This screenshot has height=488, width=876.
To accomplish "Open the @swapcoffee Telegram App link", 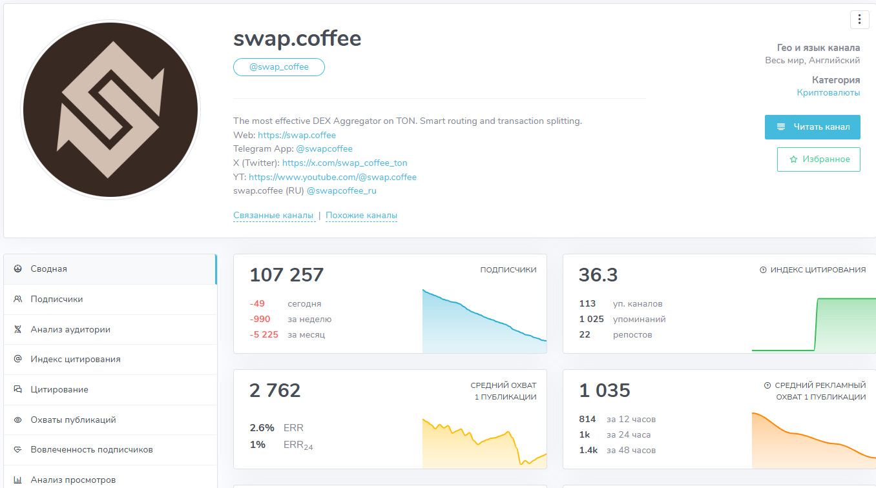I will (324, 149).
